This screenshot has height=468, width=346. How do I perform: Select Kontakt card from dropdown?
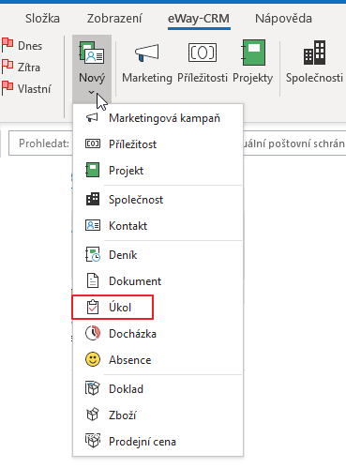pyautogui.click(x=158, y=226)
